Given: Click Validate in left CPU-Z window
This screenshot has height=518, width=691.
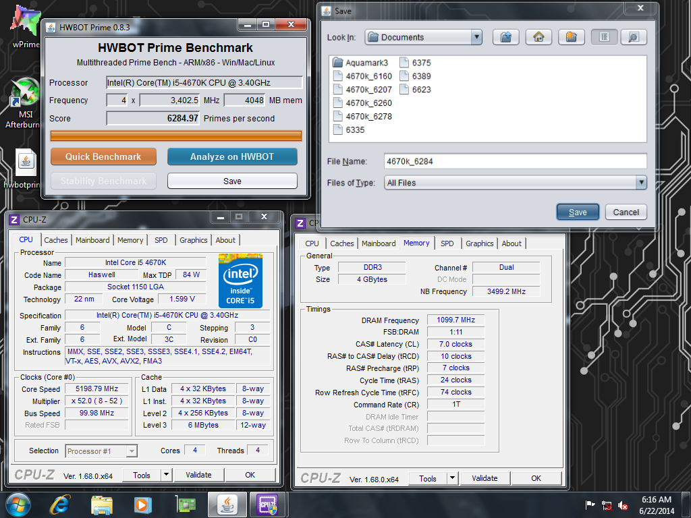Looking at the screenshot, I should (199, 475).
